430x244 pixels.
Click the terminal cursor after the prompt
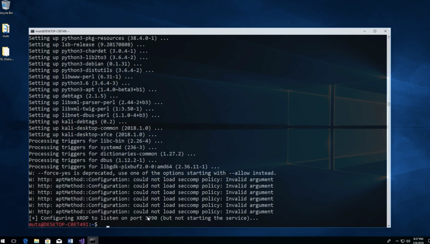coord(108,226)
